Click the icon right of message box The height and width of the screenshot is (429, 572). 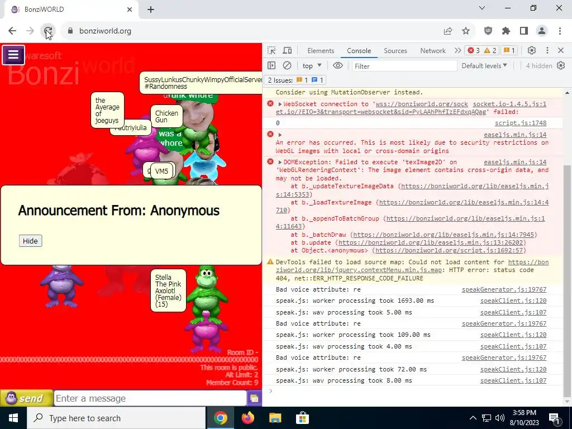click(x=254, y=398)
